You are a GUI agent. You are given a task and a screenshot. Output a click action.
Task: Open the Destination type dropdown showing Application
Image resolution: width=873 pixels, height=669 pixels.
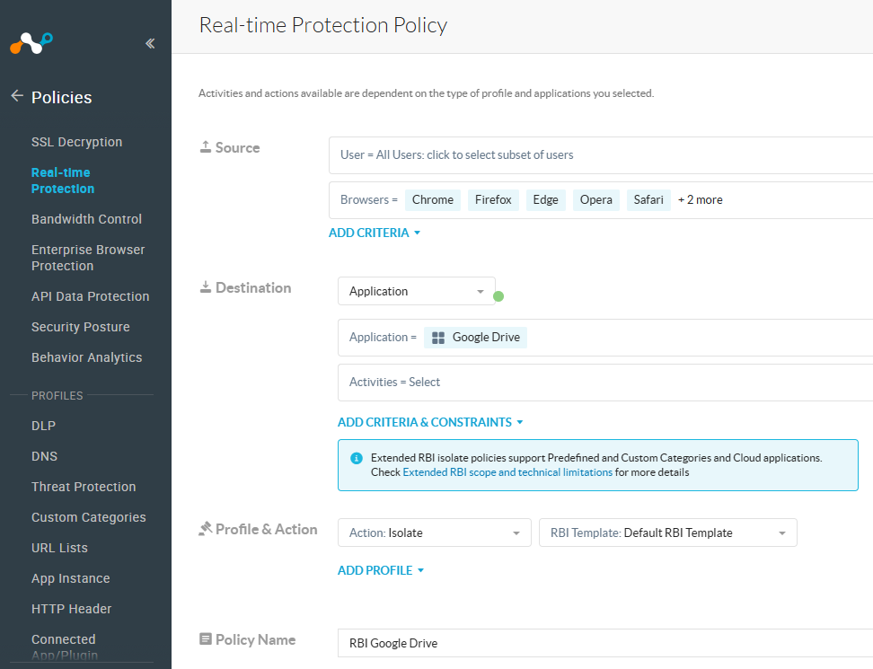point(416,291)
